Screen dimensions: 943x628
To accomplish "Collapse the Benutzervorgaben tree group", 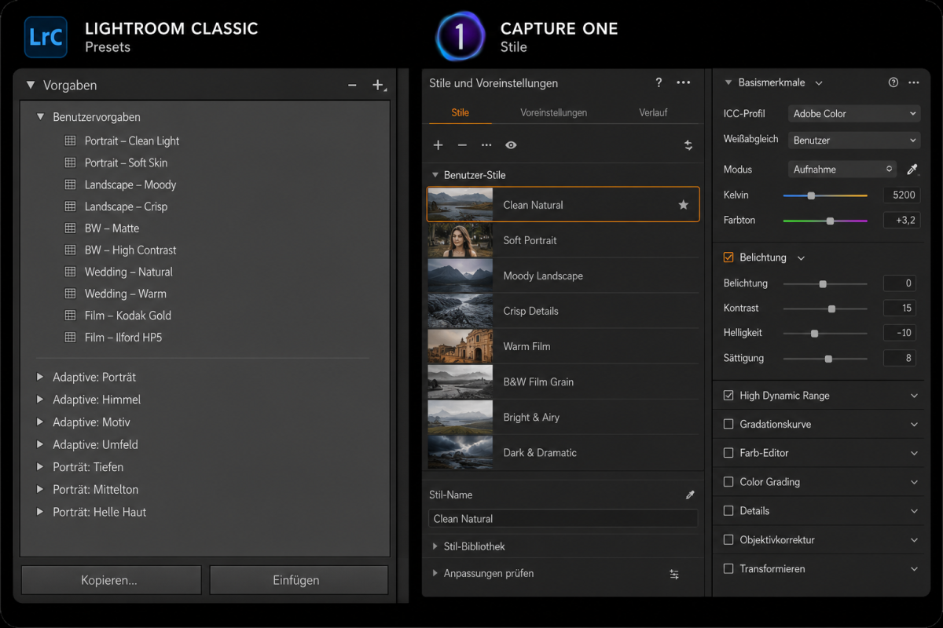I will 40,117.
